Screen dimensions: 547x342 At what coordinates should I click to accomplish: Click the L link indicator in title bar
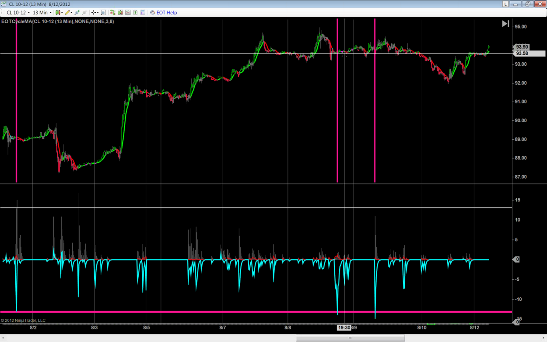(505, 4)
